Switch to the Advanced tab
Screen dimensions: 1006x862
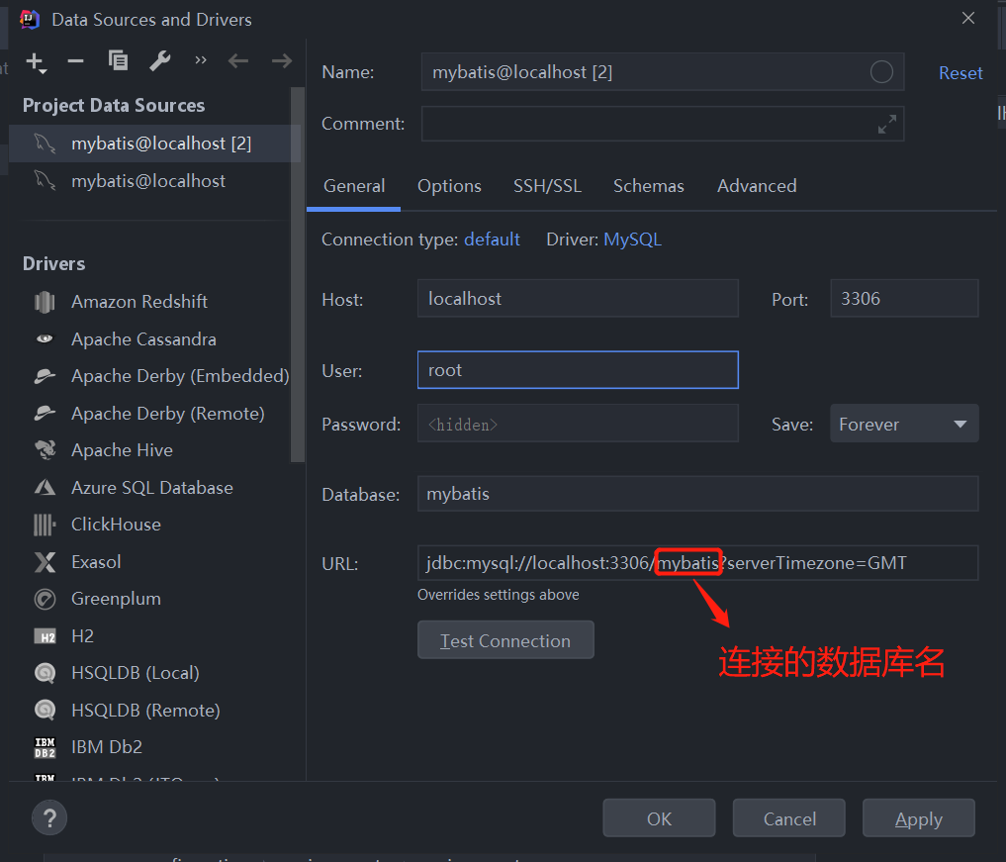point(757,186)
